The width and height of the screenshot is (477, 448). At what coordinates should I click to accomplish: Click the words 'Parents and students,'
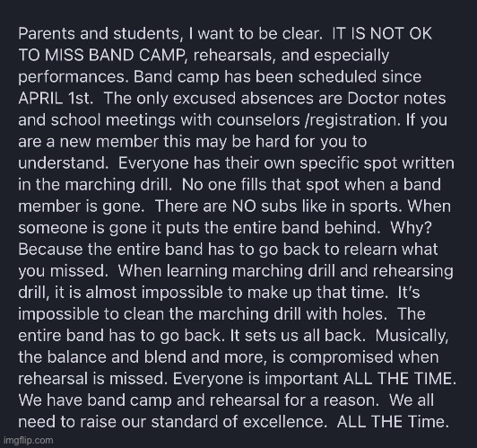pyautogui.click(x=100, y=34)
